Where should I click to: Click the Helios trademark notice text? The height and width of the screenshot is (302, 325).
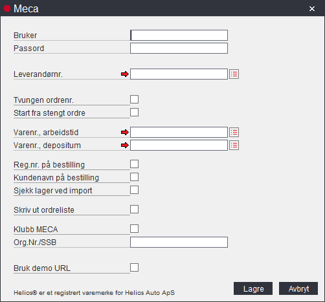click(94, 293)
